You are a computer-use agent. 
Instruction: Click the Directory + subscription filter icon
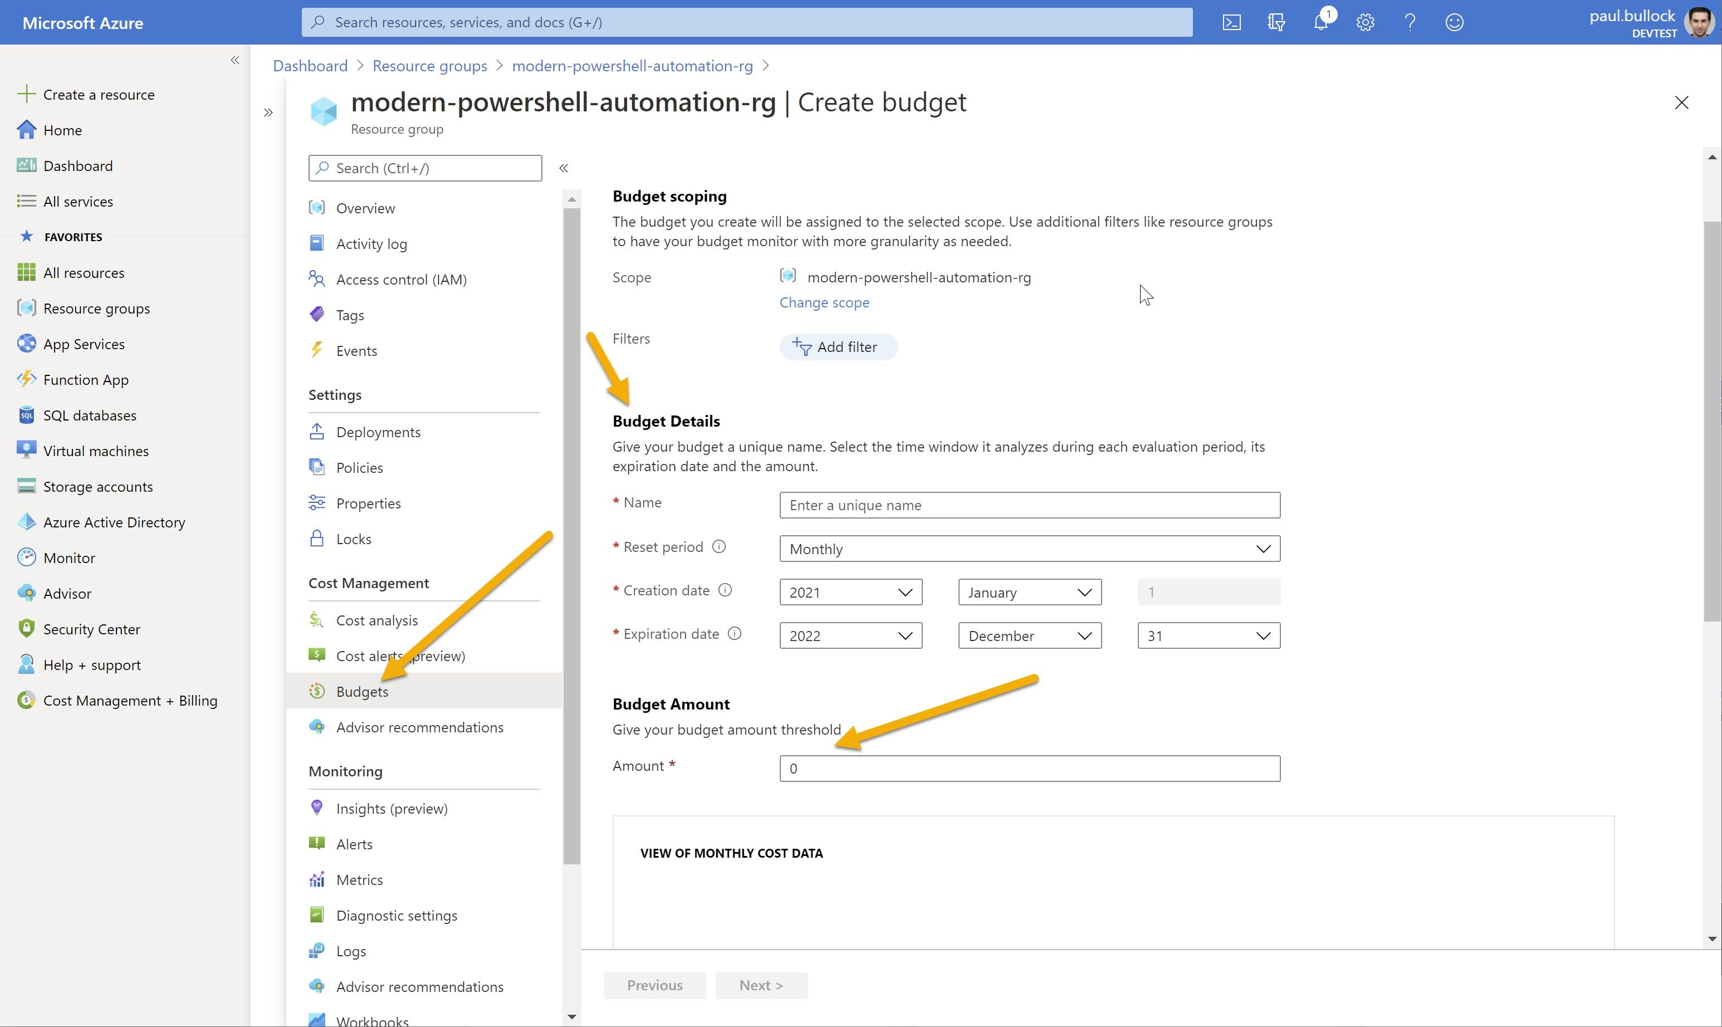click(x=1276, y=22)
